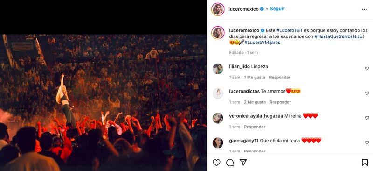Open the comment bubble icon below the comments
This screenshot has width=373, height=171.
tap(230, 163)
